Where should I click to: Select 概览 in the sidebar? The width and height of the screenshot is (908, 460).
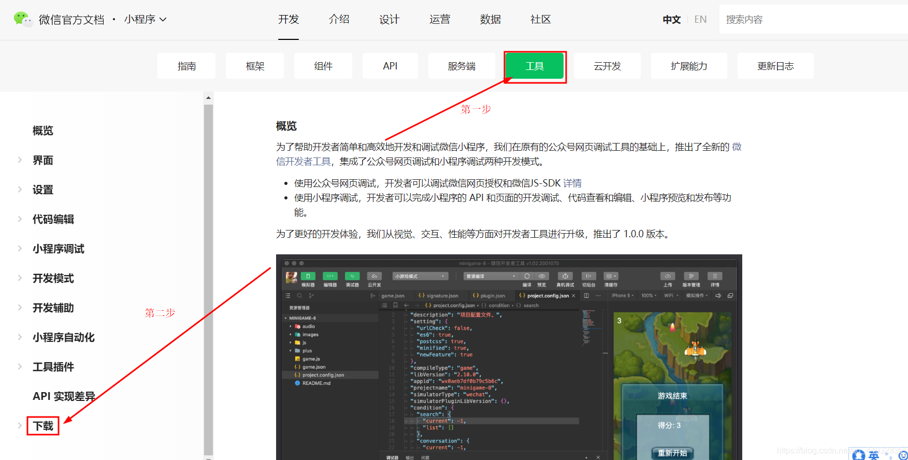(43, 131)
